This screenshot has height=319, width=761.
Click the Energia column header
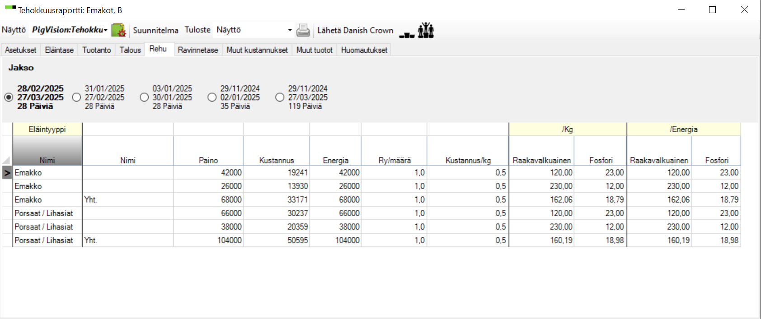click(336, 151)
